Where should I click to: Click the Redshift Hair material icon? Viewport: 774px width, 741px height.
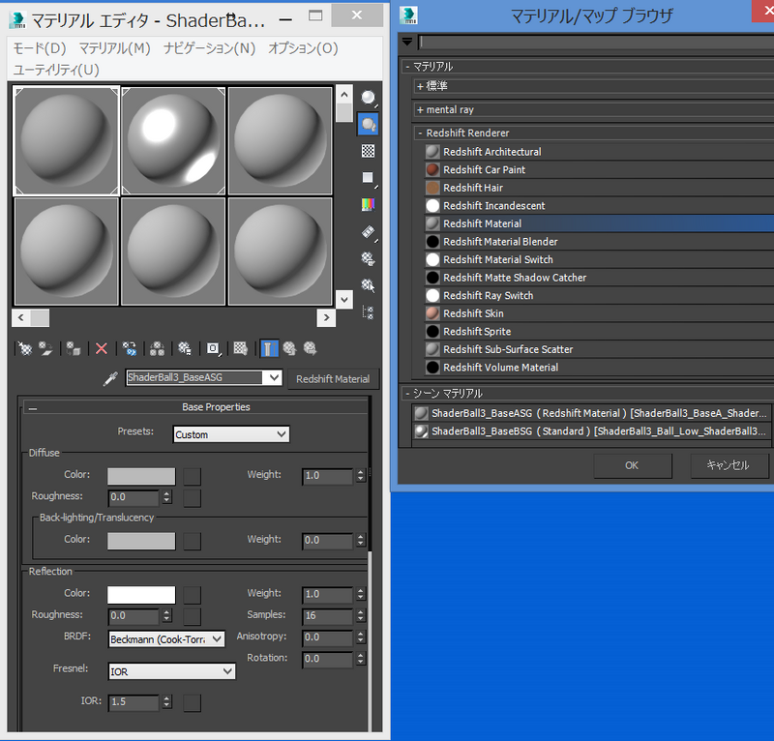click(x=432, y=188)
